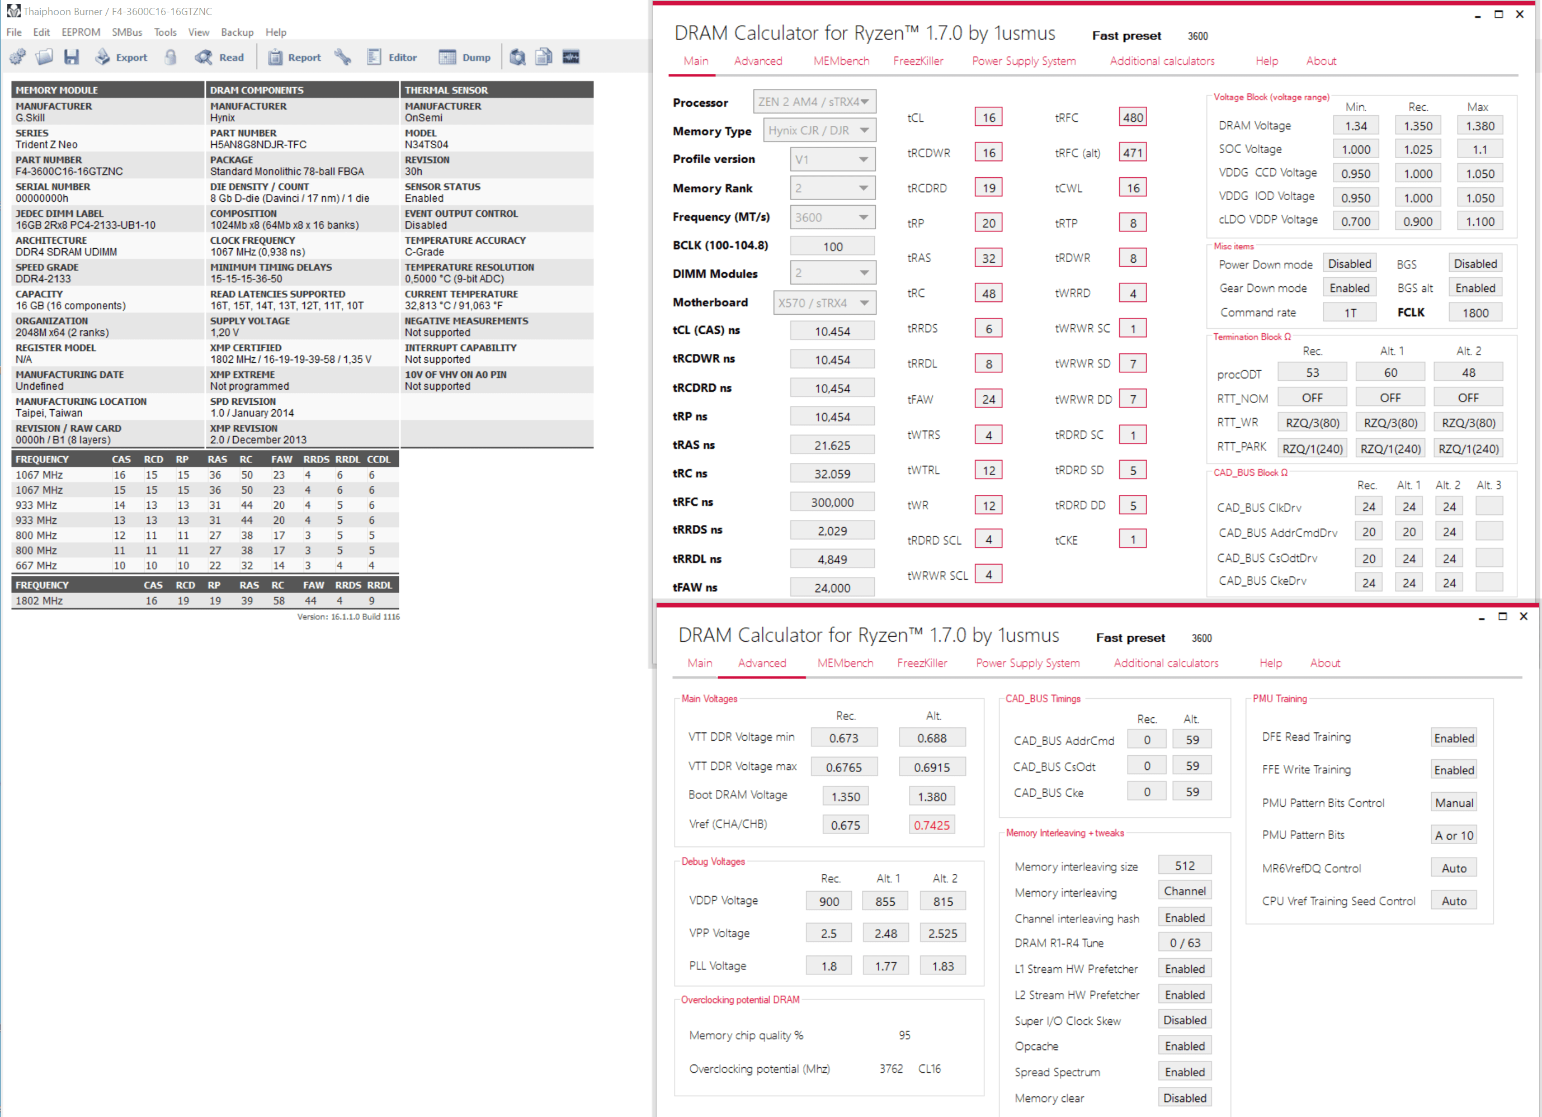This screenshot has width=1542, height=1117.
Task: Click Memory interleaving size 512 value
Action: tap(1185, 865)
